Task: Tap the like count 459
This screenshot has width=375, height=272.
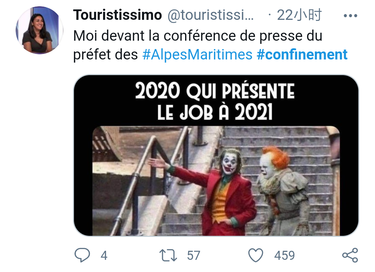Action: tap(284, 255)
